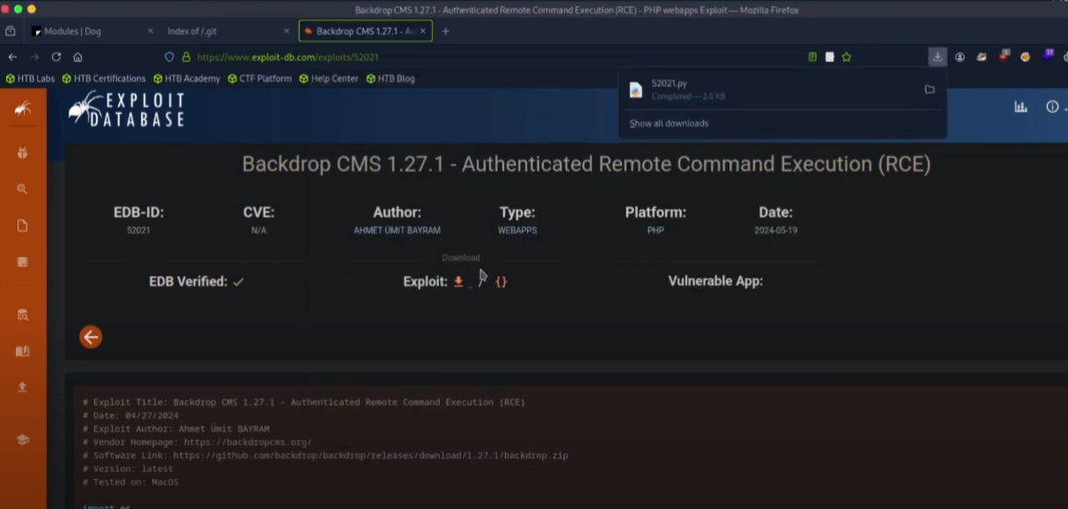
Task: Open the Shellcodes icon in sidebar
Action: (x=23, y=262)
